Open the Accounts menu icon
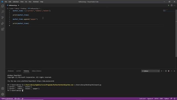177x100 pixels. click(x=2, y=88)
